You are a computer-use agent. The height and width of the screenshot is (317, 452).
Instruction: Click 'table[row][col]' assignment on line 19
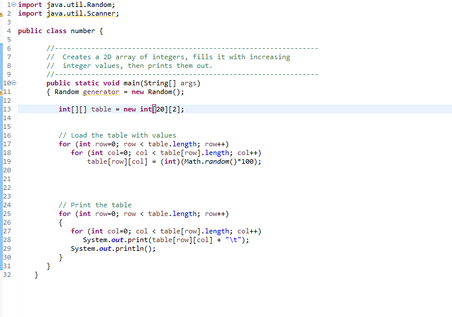117,161
